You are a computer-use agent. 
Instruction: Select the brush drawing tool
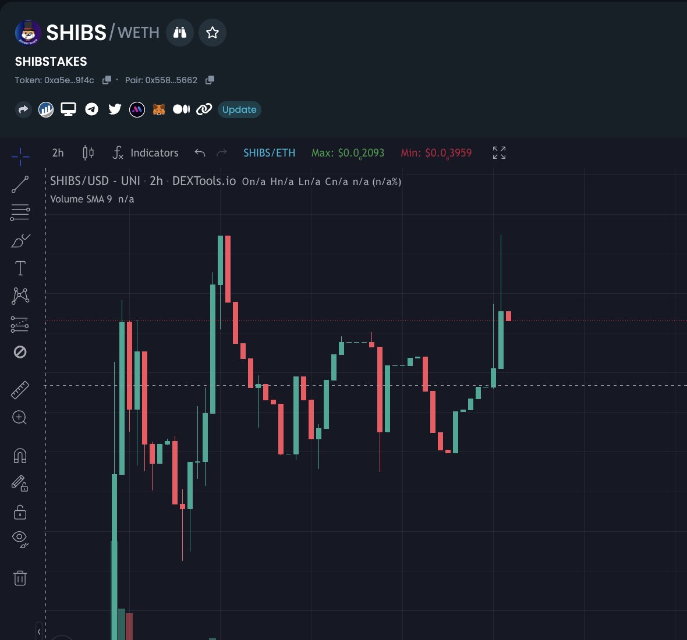click(20, 240)
